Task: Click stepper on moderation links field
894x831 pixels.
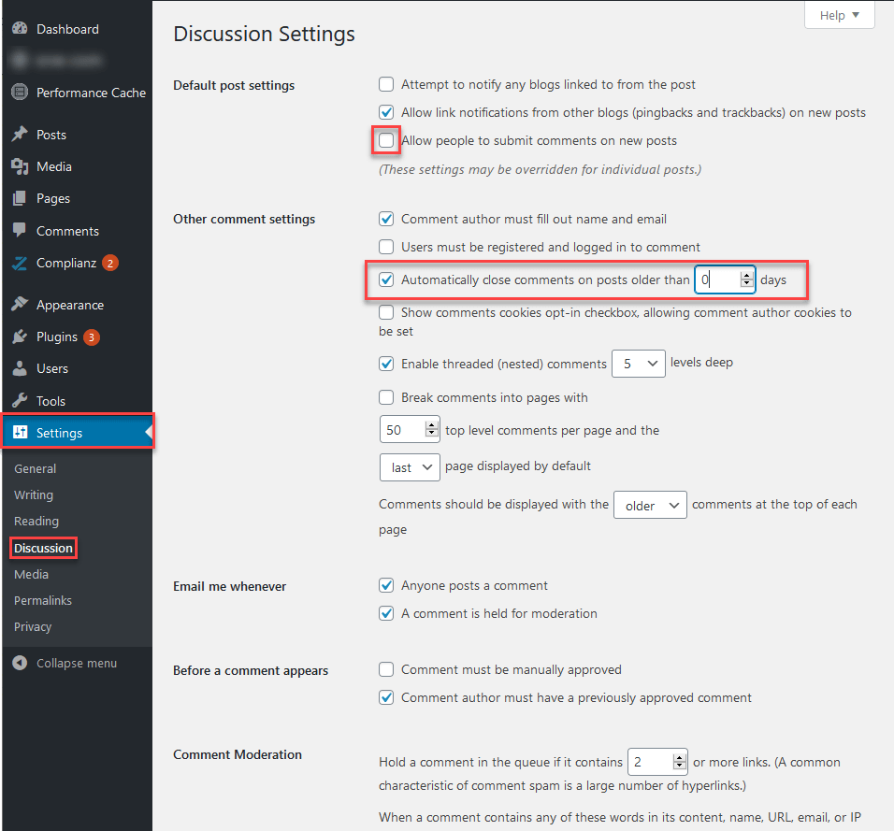Action: point(680,762)
